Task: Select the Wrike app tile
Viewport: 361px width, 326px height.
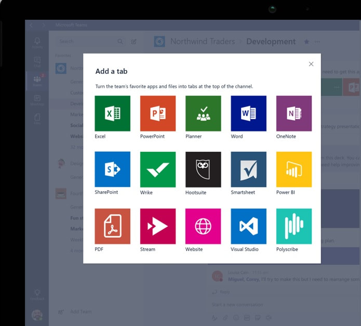Action: 158,169
